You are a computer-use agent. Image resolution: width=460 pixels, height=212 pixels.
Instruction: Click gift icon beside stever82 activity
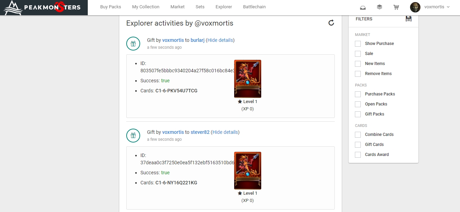133,136
